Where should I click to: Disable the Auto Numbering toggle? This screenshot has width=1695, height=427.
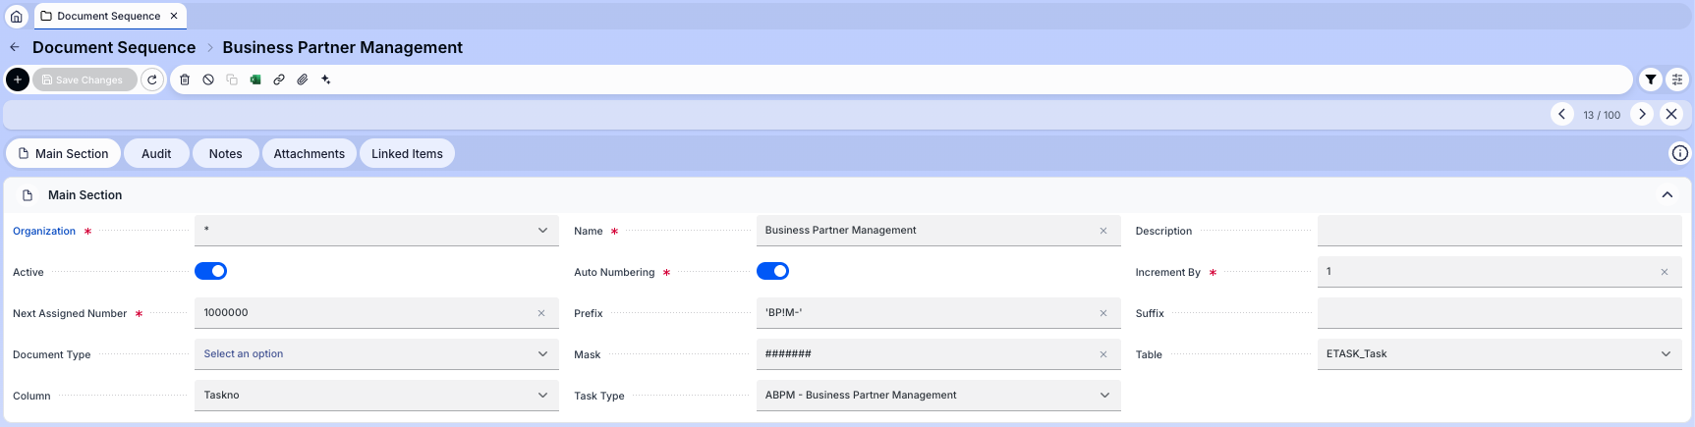point(772,271)
